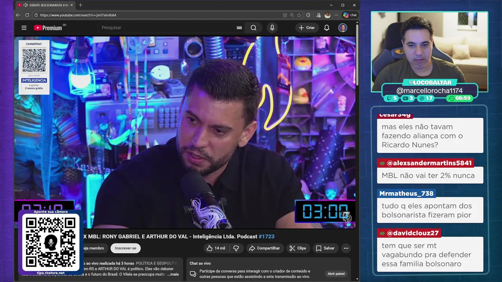Viewport: 502px width, 282px height.
Task: Click the message defender essa familia bolsonaro
Action: [x=430, y=255]
